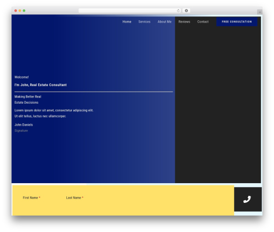Click the "Welcome!" text

[x=21, y=77]
